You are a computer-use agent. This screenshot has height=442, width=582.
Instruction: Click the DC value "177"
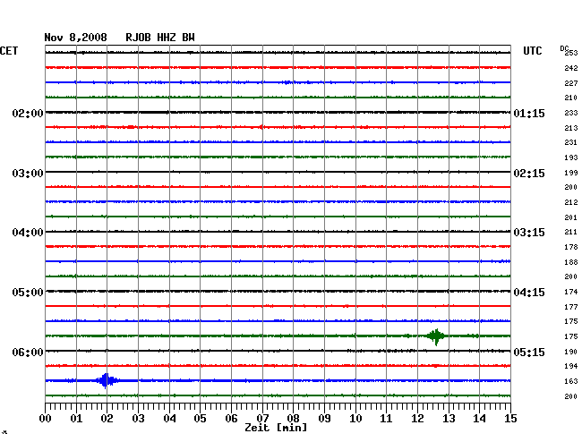571,307
